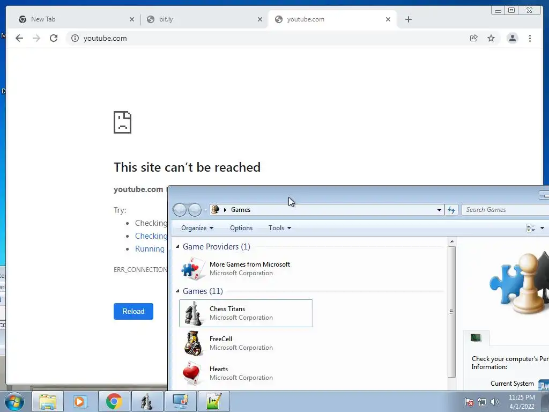The width and height of the screenshot is (549, 412).
Task: Click scroll up arrow in Games list
Action: (x=451, y=242)
